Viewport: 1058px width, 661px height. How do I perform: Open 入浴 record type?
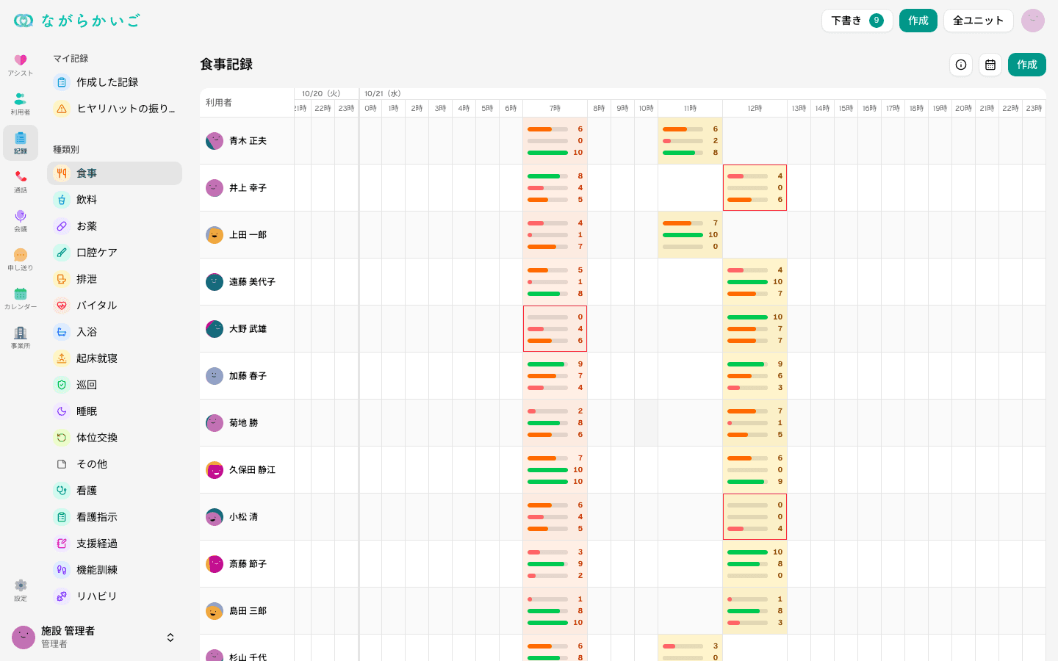(x=115, y=332)
